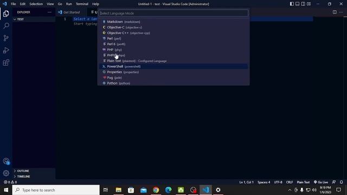Expand the OUTLINE section
Viewport: 347px width, 195px height.
(x=34, y=171)
